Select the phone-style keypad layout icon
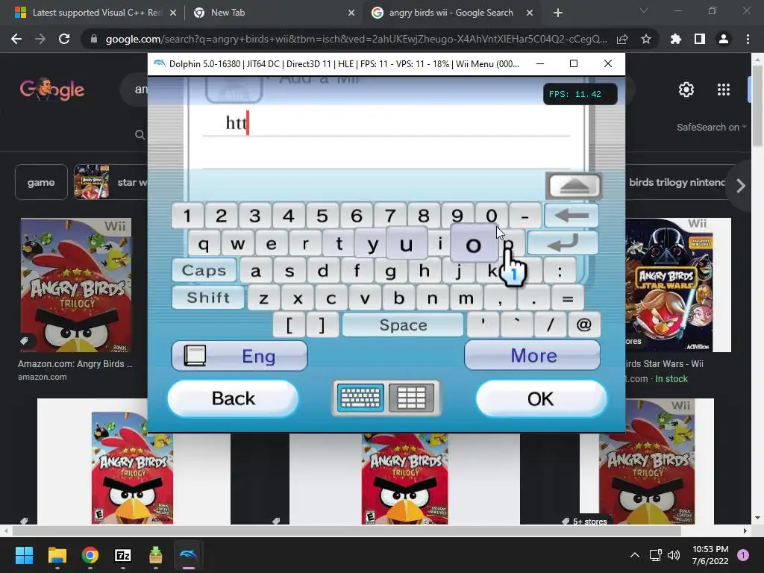This screenshot has width=764, height=573. coord(411,398)
